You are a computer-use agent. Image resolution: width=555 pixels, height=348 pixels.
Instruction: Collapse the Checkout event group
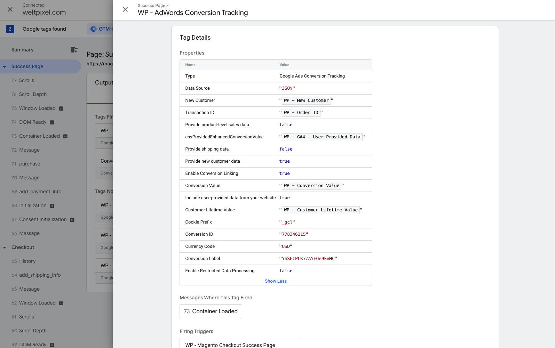pyautogui.click(x=5, y=248)
